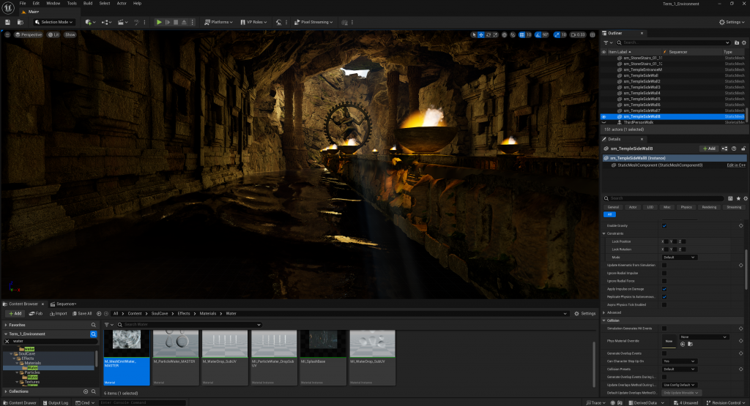
Task: Open camera speed 0.33 setting
Action: click(x=579, y=34)
